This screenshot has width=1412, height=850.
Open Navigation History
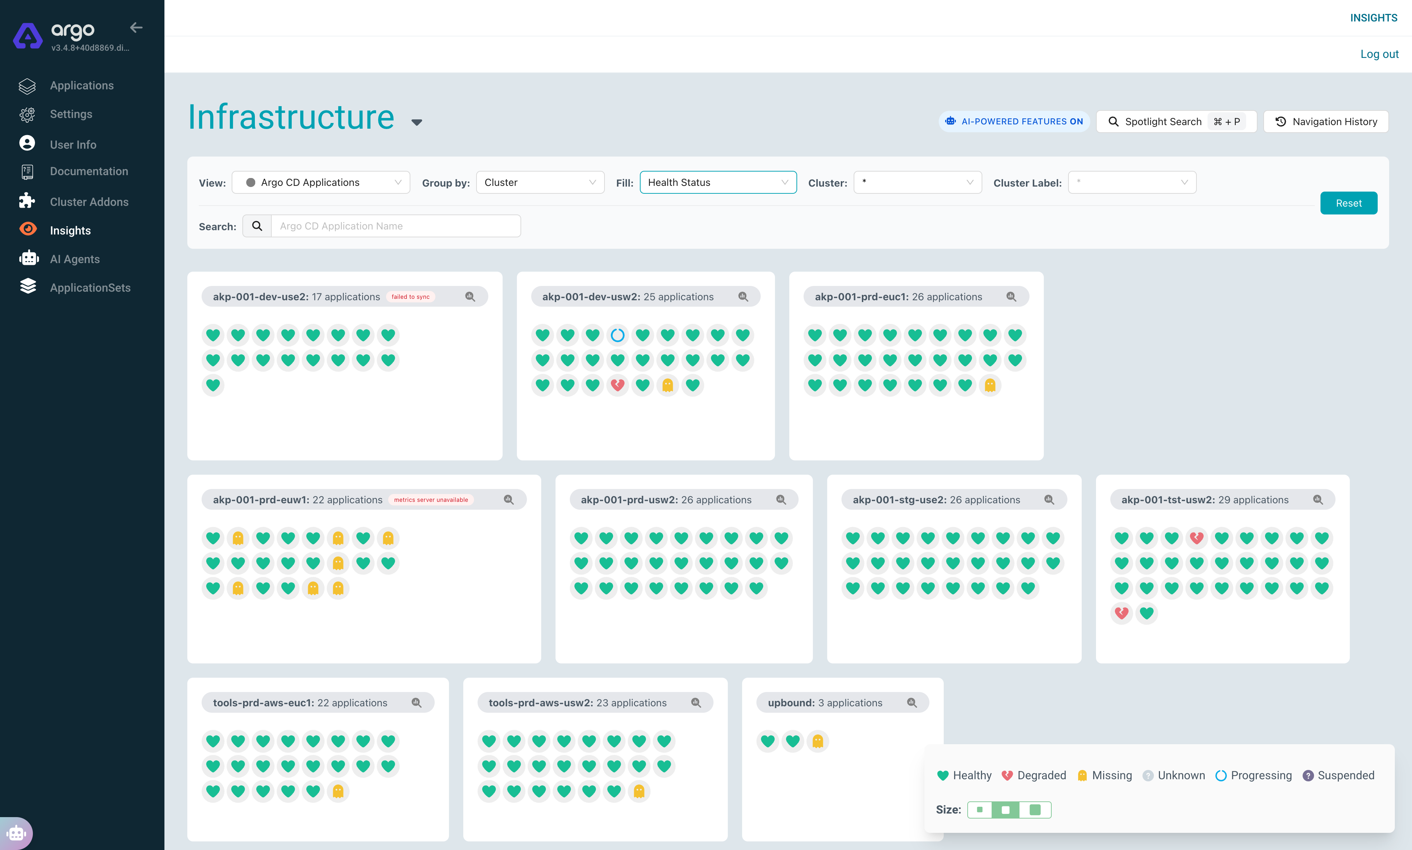click(x=1326, y=122)
